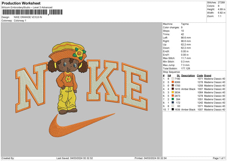Click the Trims value 42
The image size is (227, 161).
pyautogui.click(x=182, y=34)
